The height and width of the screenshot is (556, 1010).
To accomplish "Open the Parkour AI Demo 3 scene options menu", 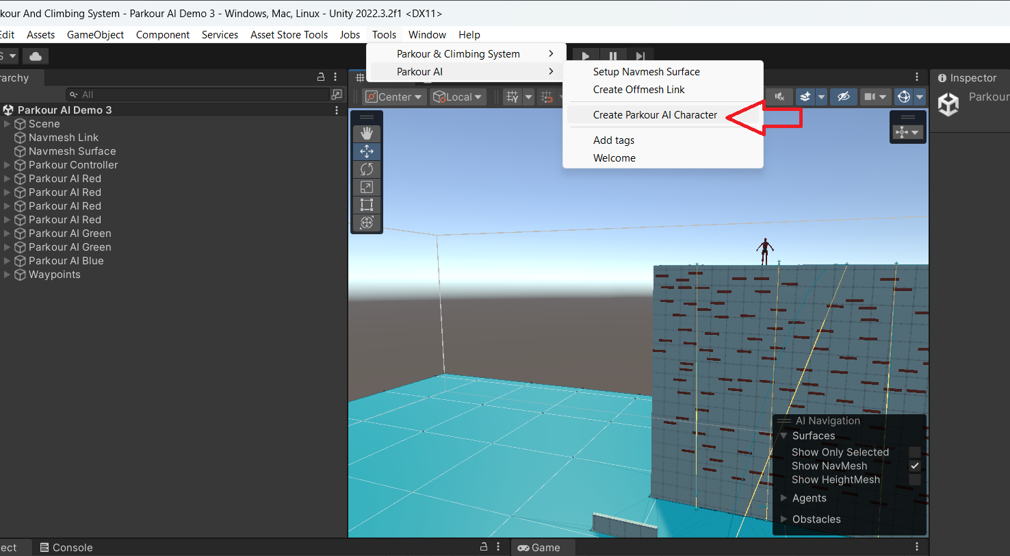I will [x=336, y=110].
